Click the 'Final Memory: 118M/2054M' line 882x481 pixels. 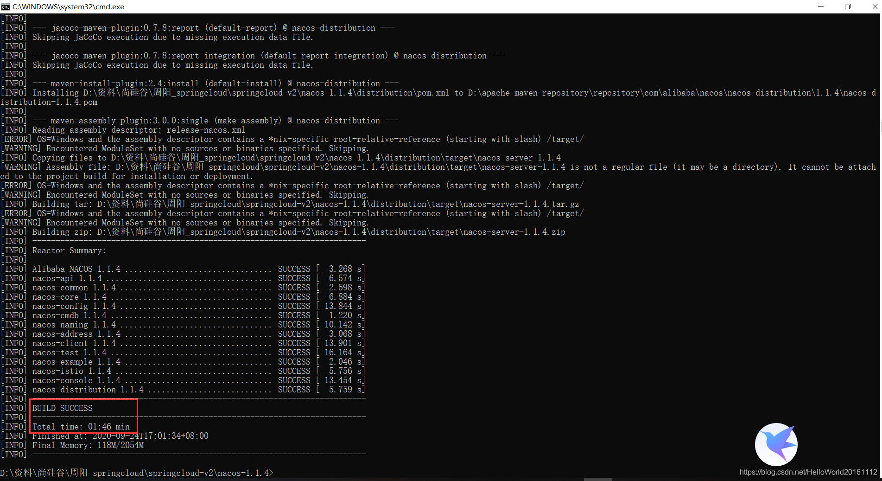88,445
